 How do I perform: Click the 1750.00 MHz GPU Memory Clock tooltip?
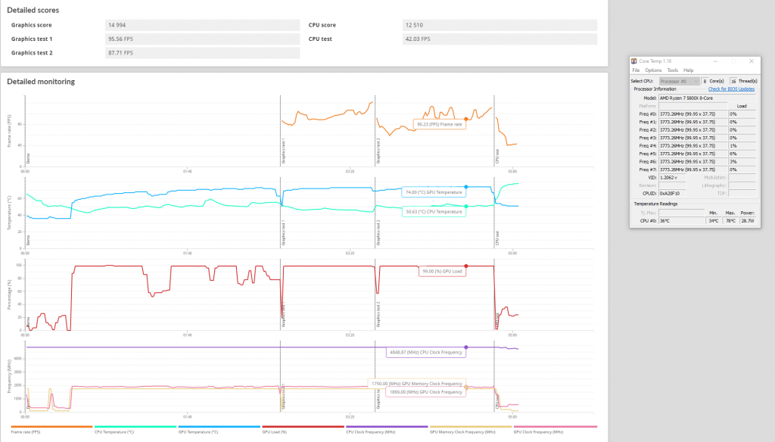tap(417, 384)
